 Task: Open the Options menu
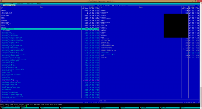(30, 4)
